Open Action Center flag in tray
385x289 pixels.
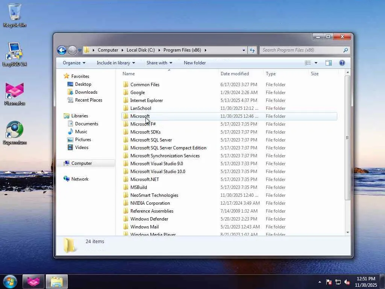[329, 282]
